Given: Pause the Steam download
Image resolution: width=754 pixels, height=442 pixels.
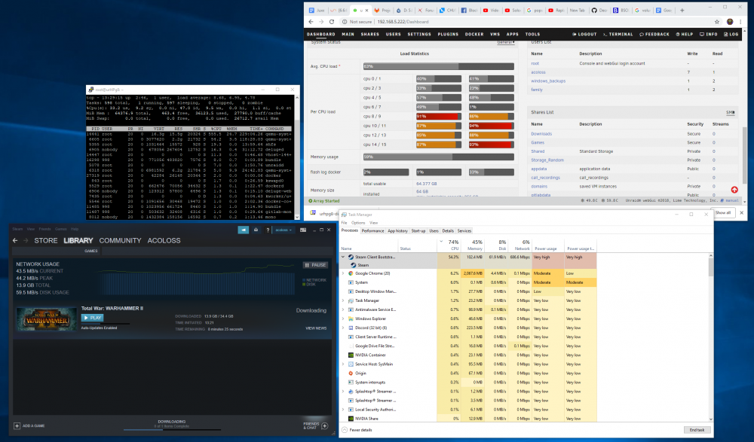Looking at the screenshot, I should (315, 265).
